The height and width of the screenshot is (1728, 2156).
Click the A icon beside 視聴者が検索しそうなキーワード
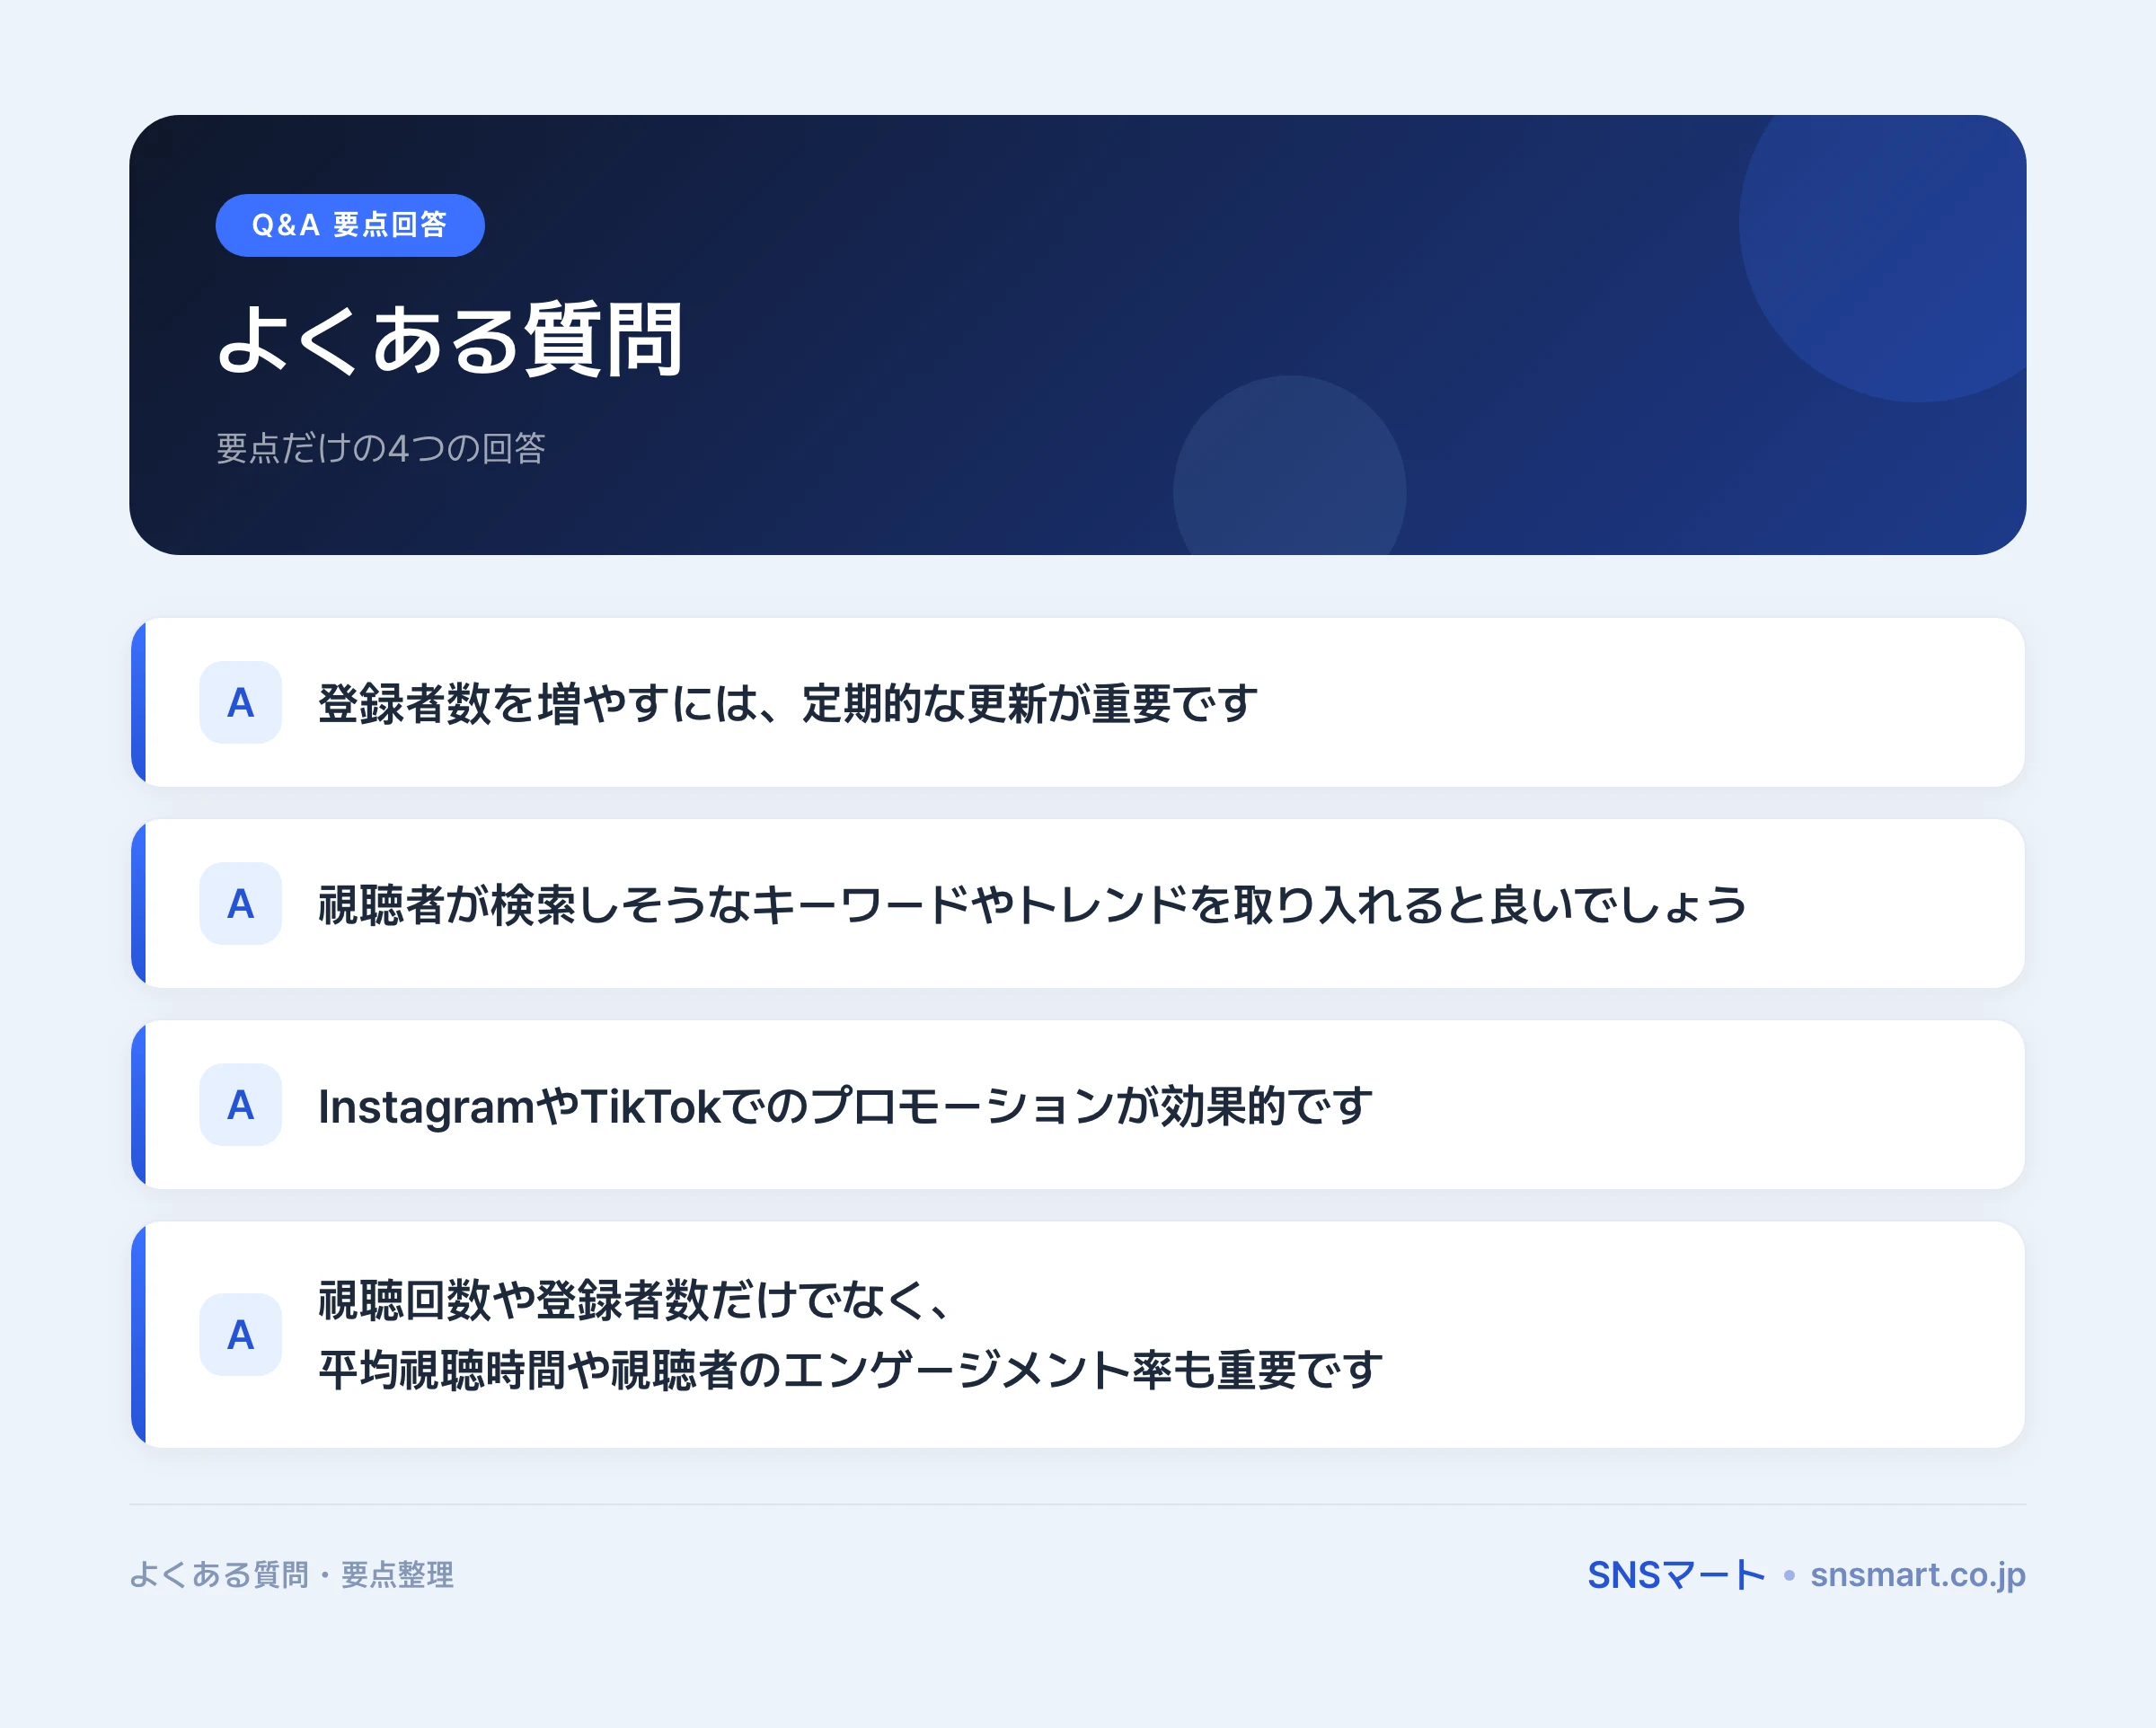point(240,903)
